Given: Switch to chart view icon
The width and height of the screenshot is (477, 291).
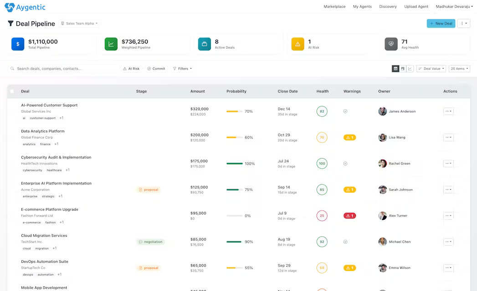Looking at the screenshot, I should point(410,69).
